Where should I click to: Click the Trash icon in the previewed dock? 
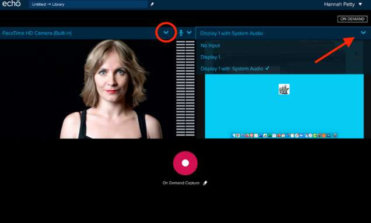335,135
